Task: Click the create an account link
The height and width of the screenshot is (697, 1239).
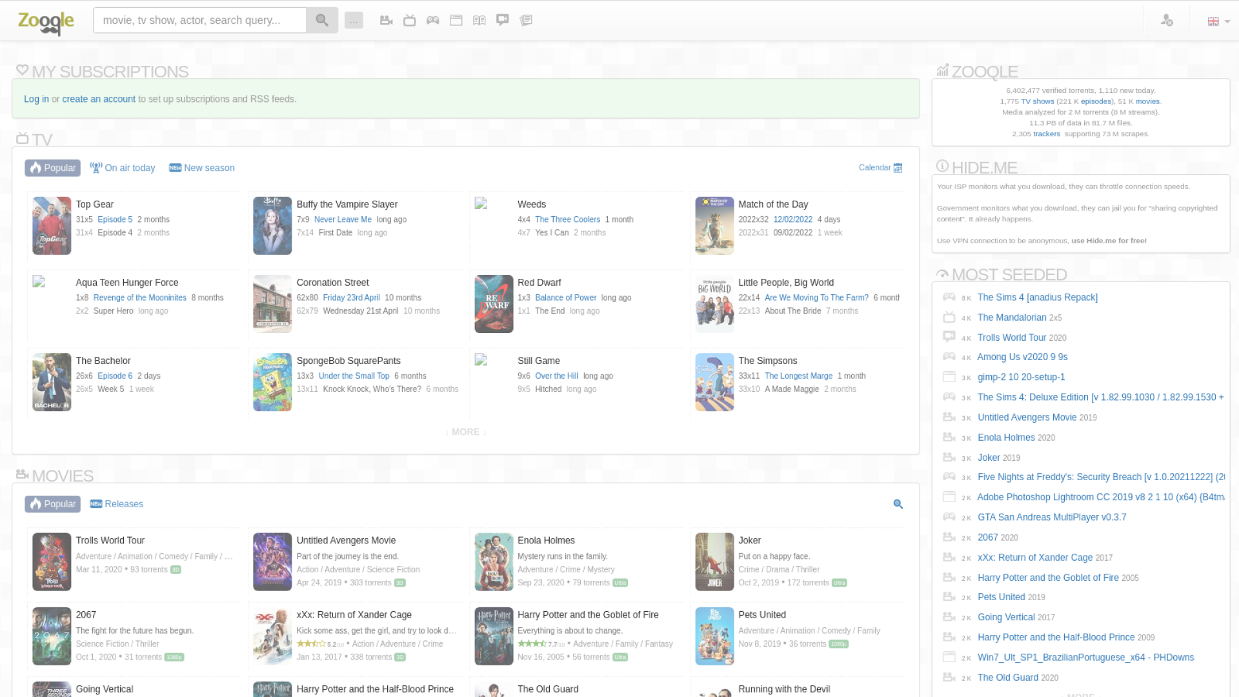Action: 99,99
